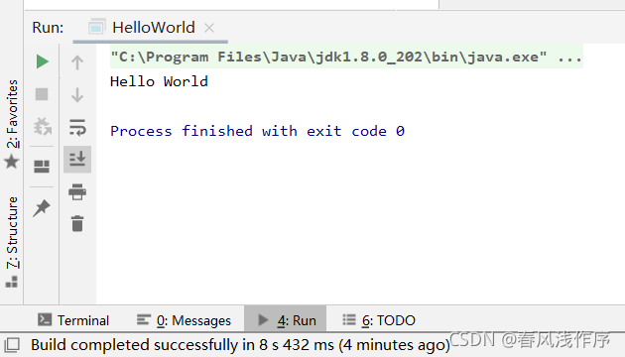625x357 pixels.
Task: Pin the run tab with the pin icon
Action: point(42,208)
